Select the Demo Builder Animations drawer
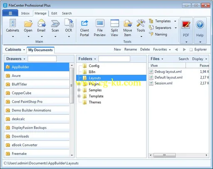This screenshot has height=169, width=213. (x=37, y=110)
